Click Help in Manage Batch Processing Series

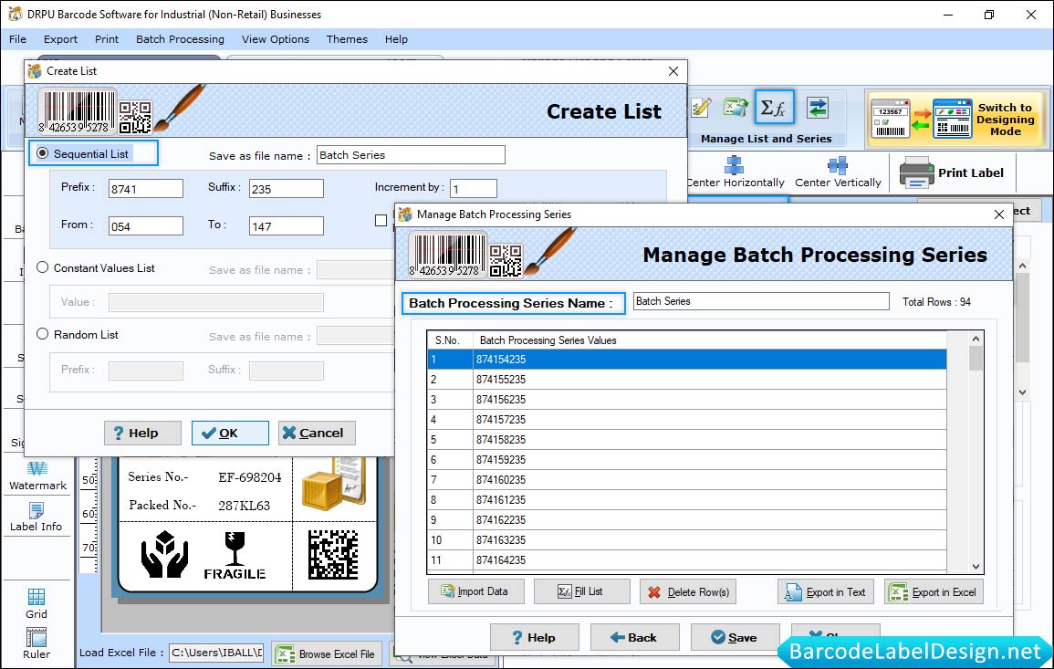tap(534, 637)
